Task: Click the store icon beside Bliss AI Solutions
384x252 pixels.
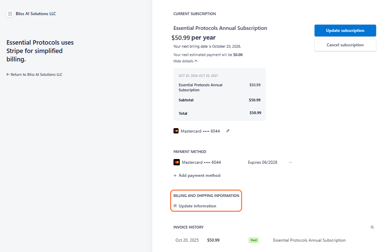Action: click(x=10, y=14)
